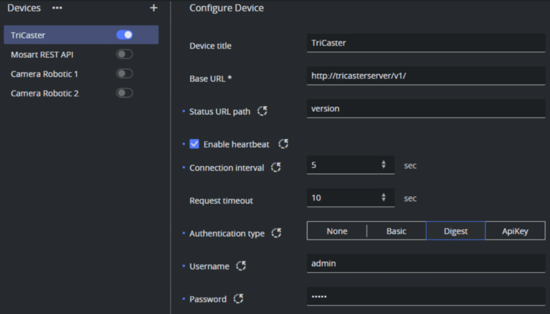Reset the Username field value

tap(241, 266)
